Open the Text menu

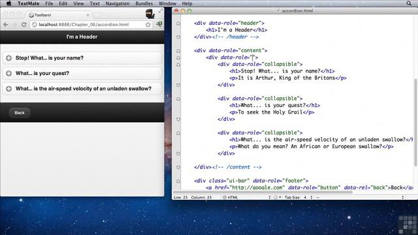coord(95,3)
